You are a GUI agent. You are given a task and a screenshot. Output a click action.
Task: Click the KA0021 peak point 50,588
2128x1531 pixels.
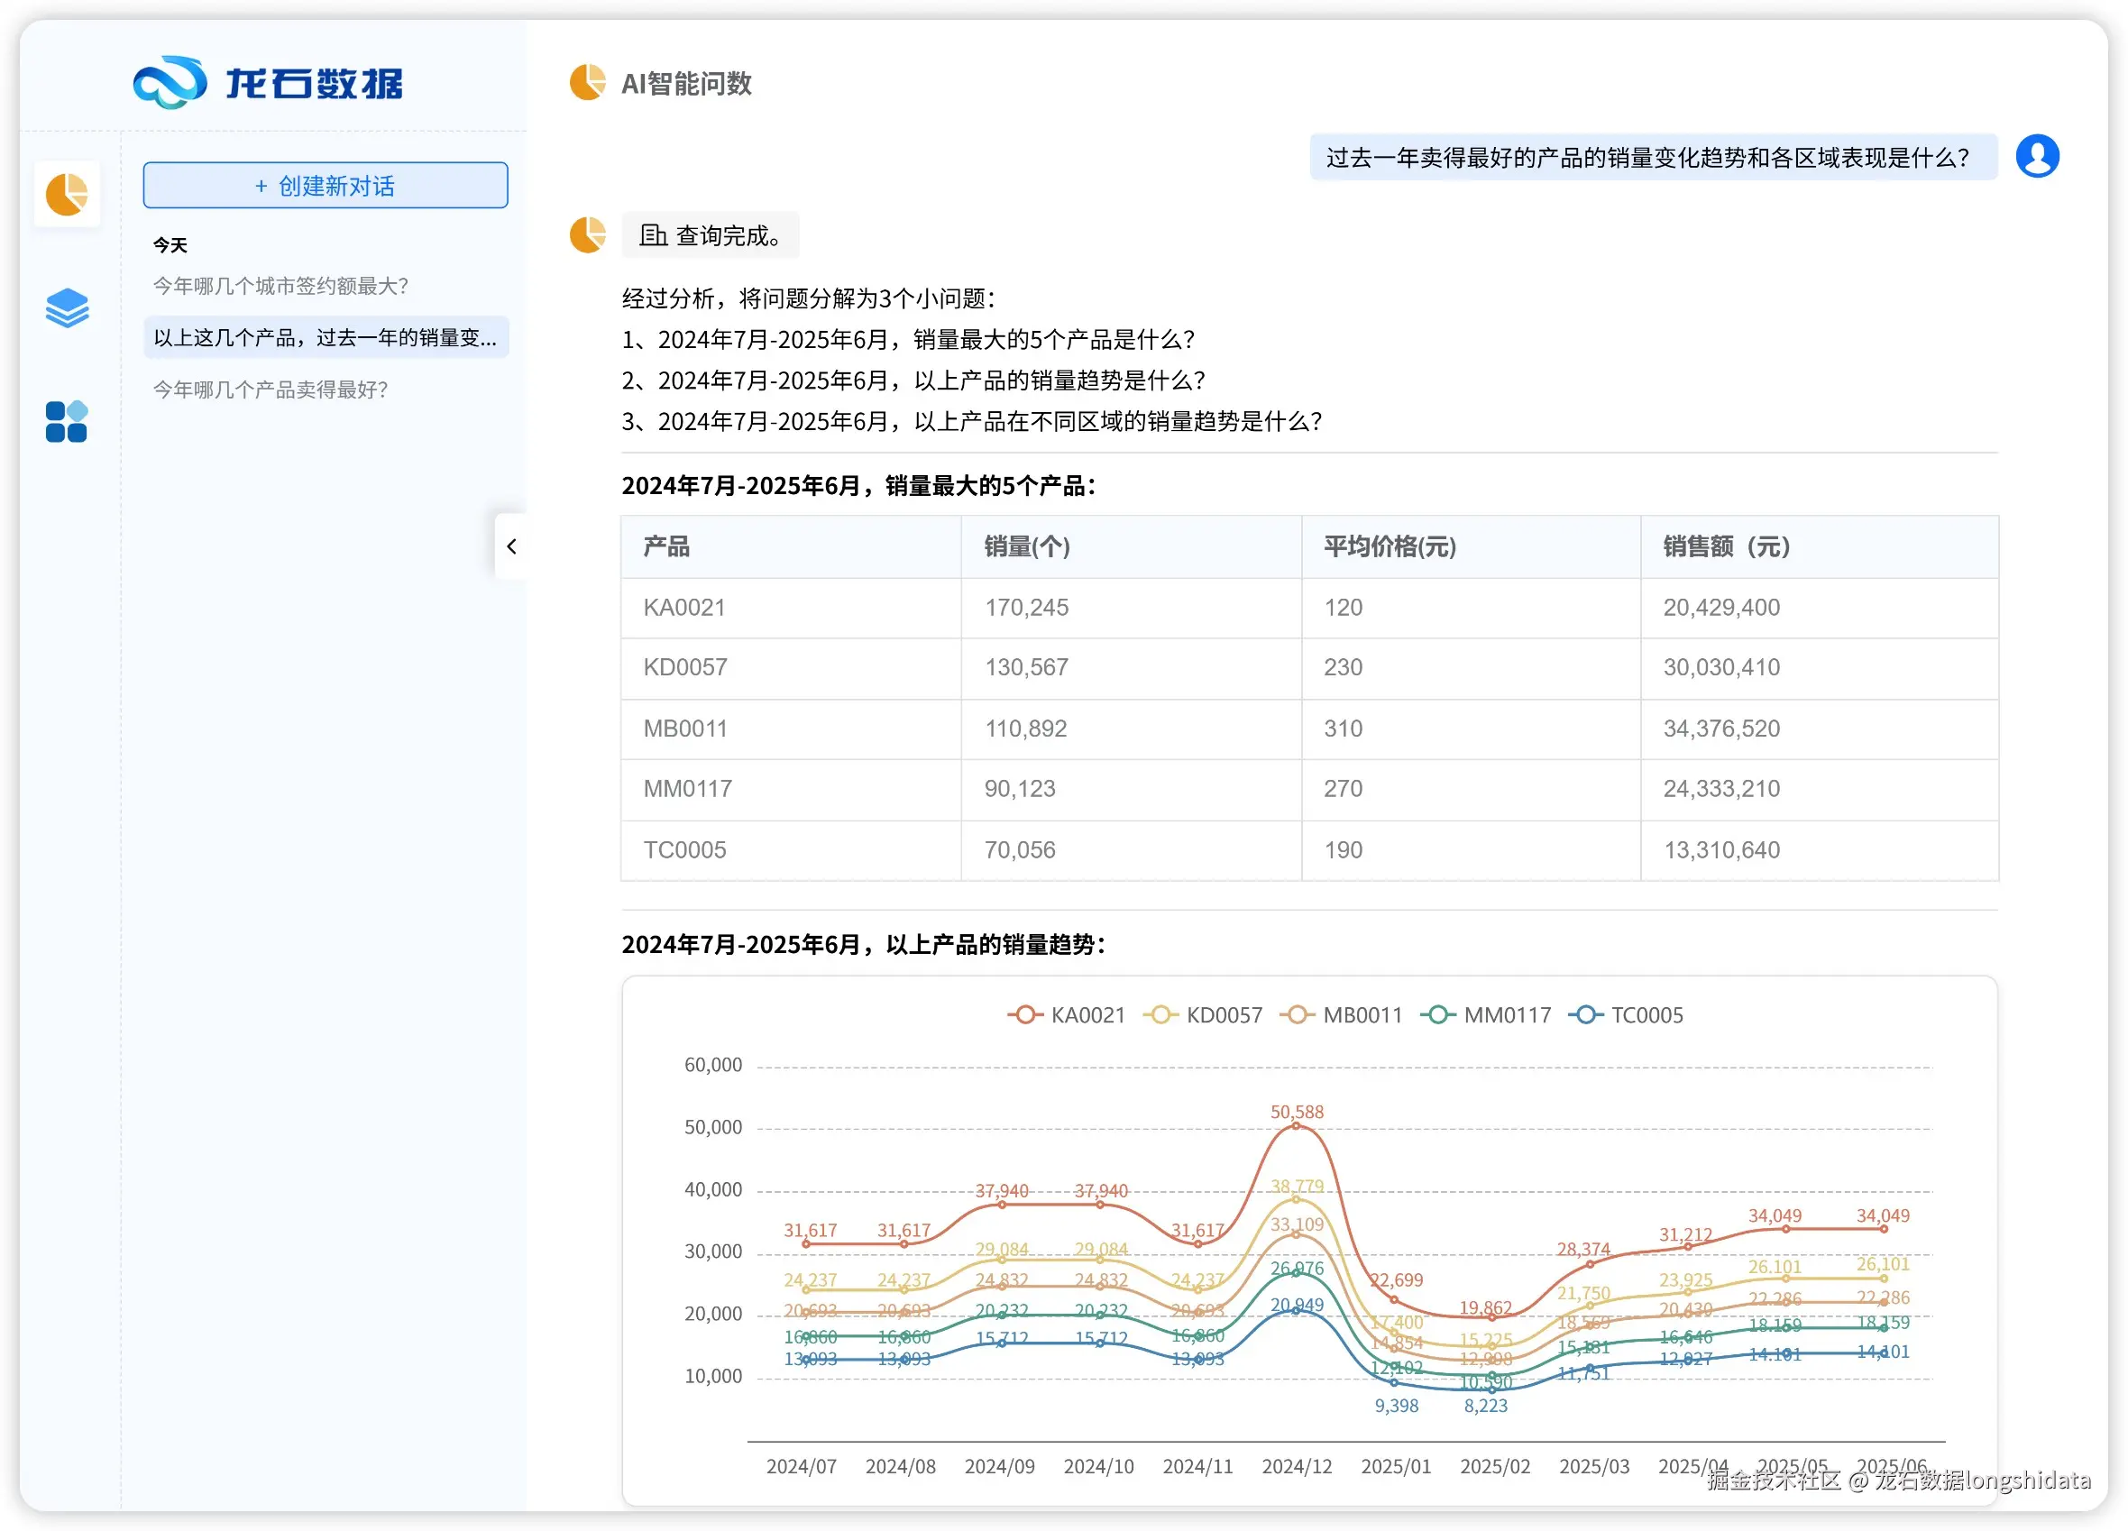point(1296,1126)
